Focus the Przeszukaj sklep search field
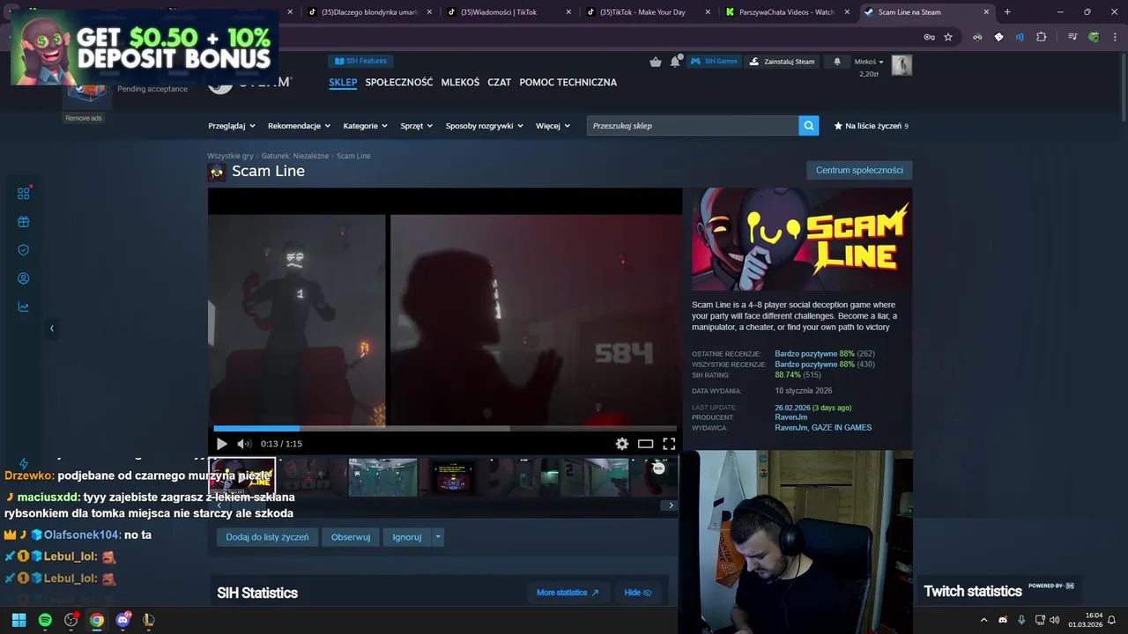 point(693,126)
